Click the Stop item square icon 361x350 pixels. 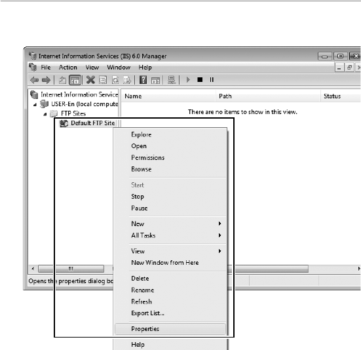click(x=200, y=80)
